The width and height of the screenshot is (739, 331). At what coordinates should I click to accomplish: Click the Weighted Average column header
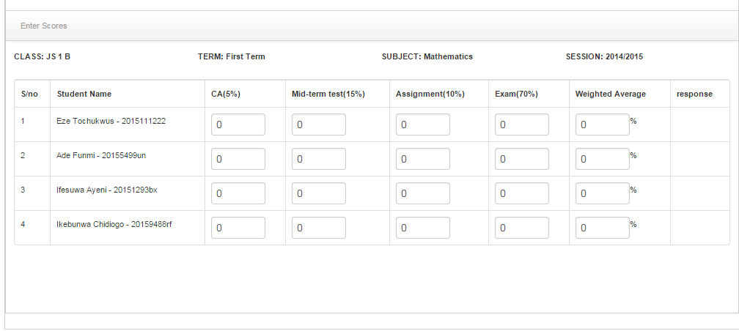click(x=610, y=94)
